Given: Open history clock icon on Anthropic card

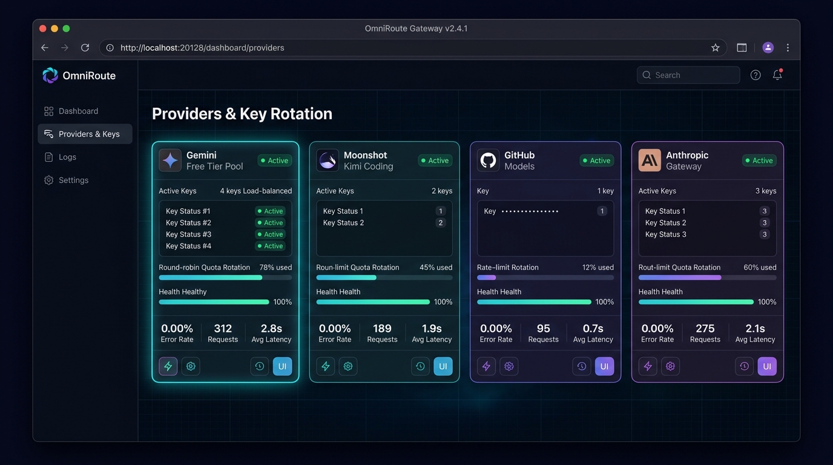Looking at the screenshot, I should 745,366.
